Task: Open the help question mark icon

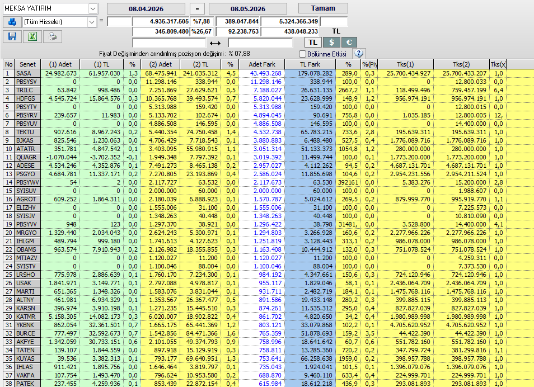Action: [359, 54]
